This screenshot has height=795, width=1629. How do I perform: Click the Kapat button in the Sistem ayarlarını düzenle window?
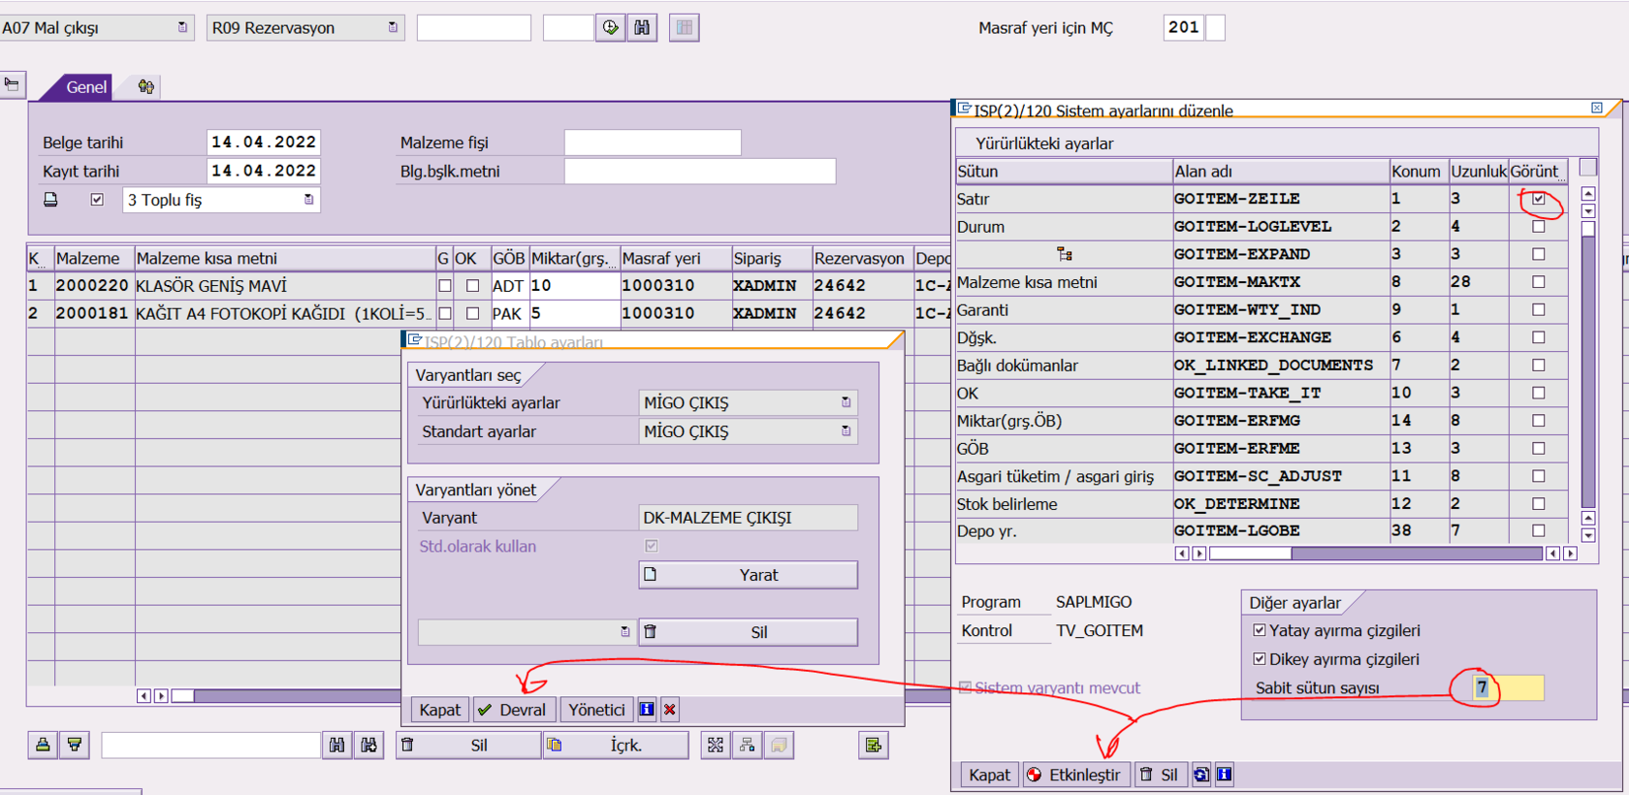point(989,775)
